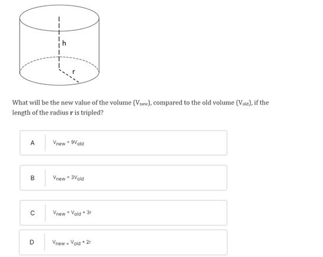Click the (Vold) term in the question
The width and height of the screenshot is (323, 257).
[x=244, y=103]
